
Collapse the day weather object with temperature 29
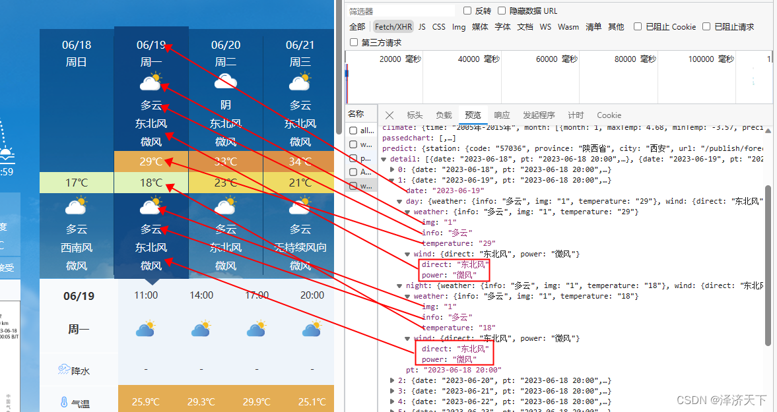point(407,212)
